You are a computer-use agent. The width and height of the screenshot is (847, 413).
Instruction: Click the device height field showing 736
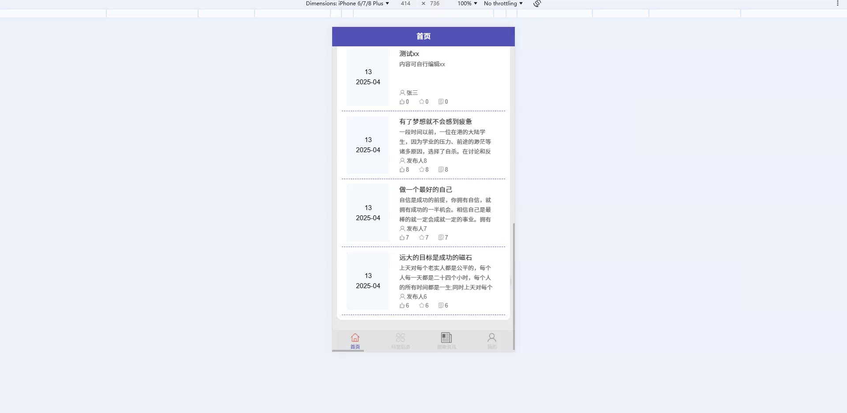(435, 4)
